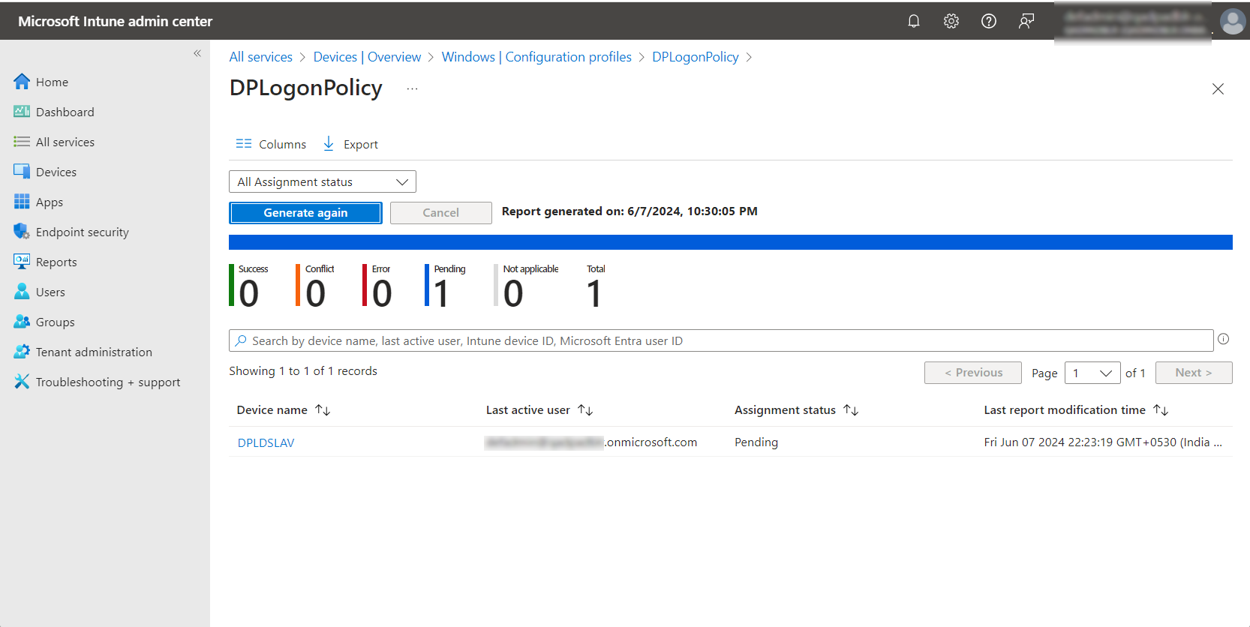Click Generate again button
Viewport: 1250px width, 627px height.
pyautogui.click(x=305, y=213)
